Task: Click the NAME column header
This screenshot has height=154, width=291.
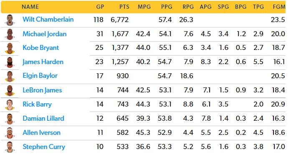Action: 30,7
